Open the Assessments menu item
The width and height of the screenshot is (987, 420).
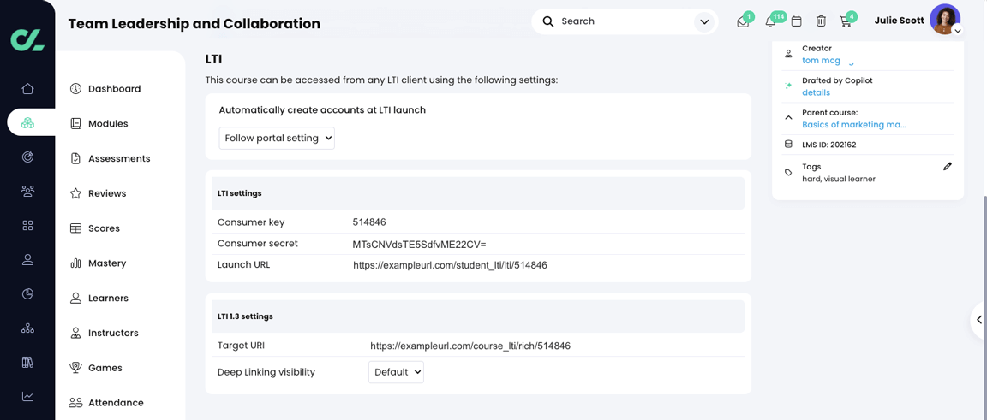119,159
